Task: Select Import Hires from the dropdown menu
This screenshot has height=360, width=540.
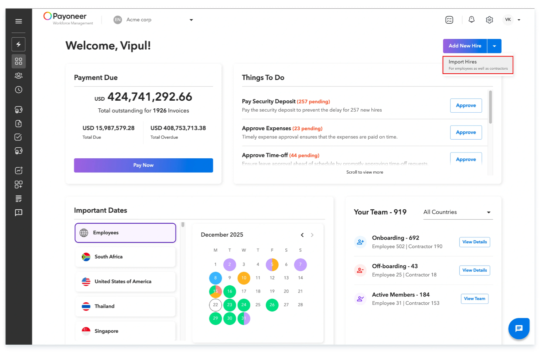Action: pyautogui.click(x=478, y=65)
